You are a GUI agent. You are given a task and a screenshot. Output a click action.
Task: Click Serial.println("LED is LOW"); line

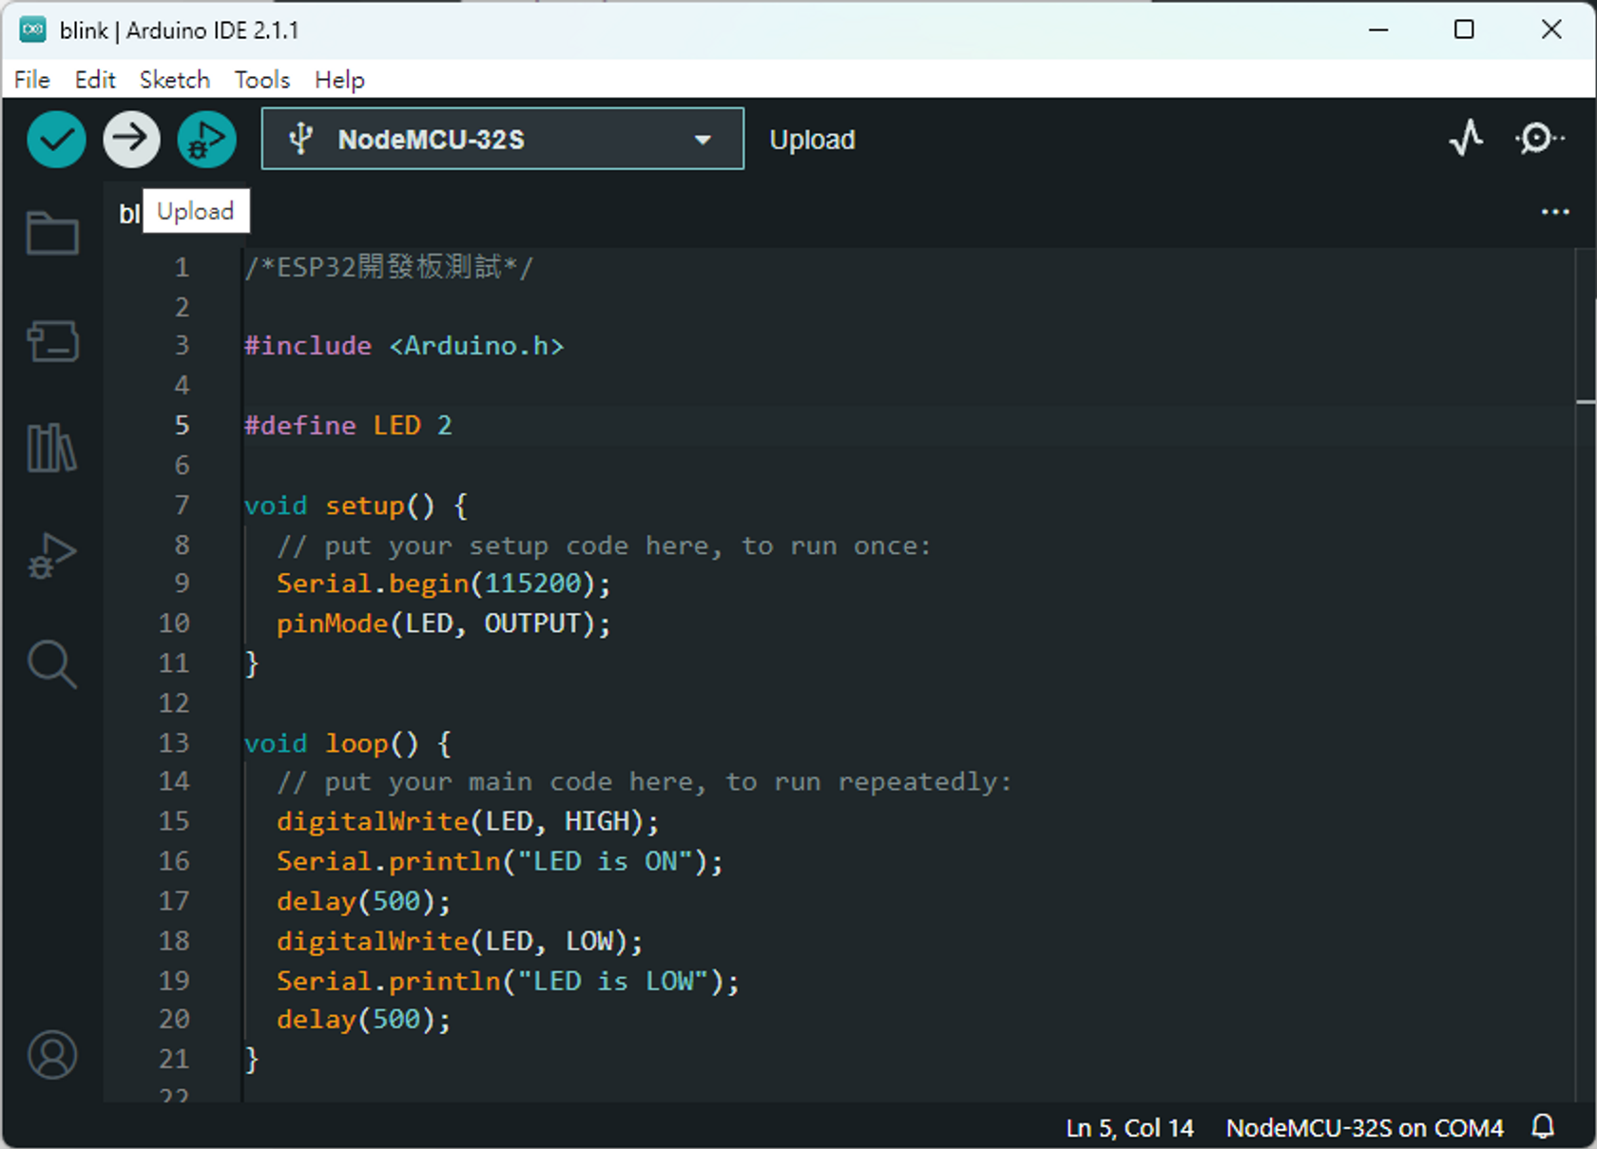tap(508, 981)
